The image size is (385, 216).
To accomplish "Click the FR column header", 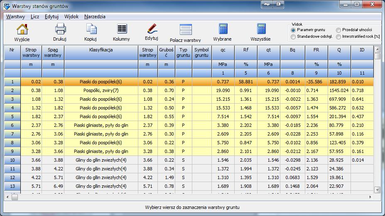I will [x=316, y=53].
